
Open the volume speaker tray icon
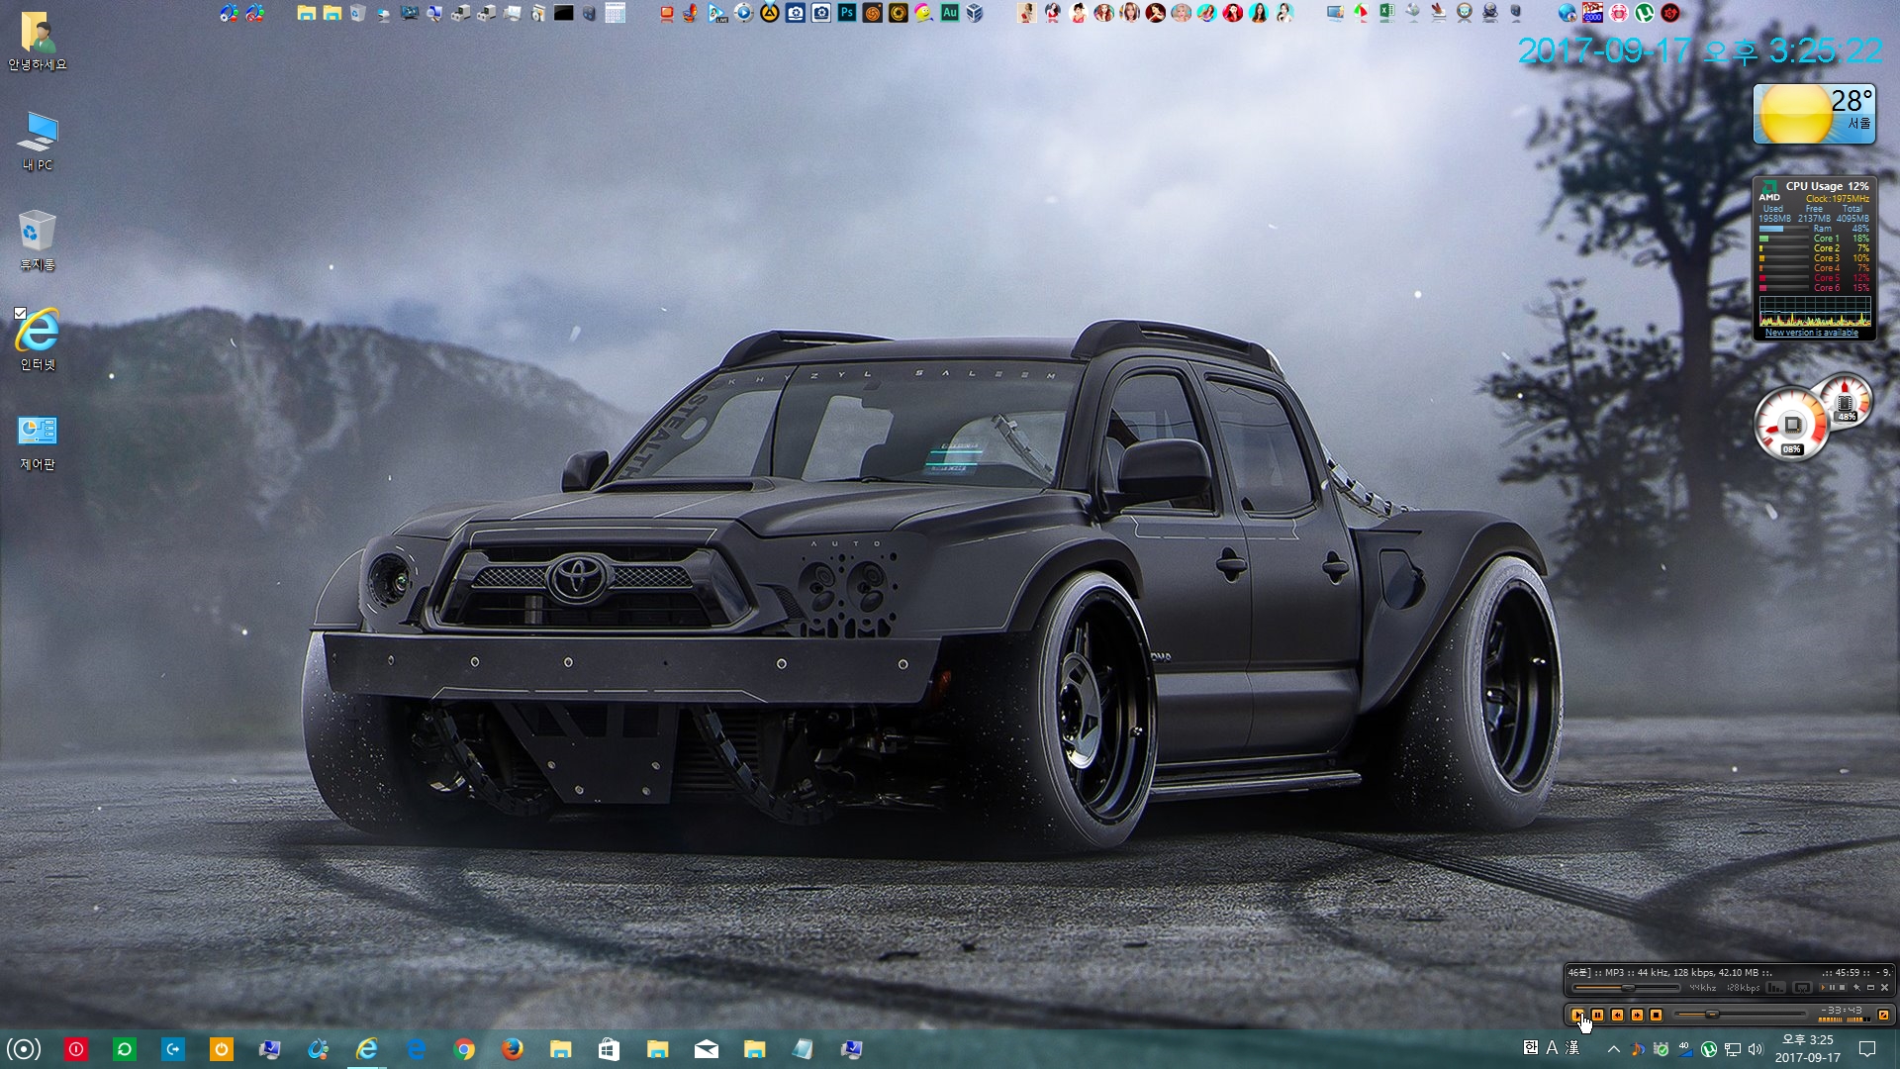point(1757,1049)
